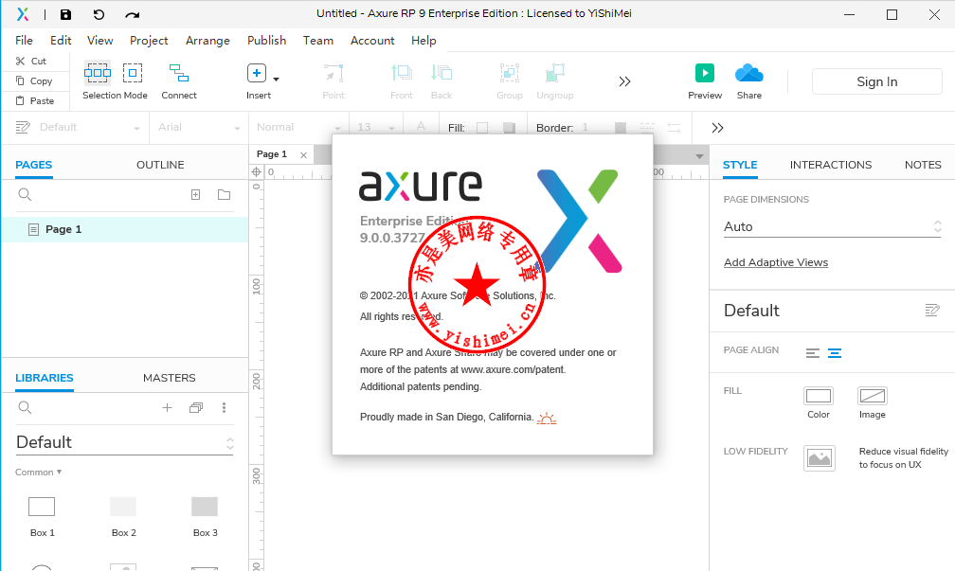Open the Arrange menu
The image size is (955, 571).
click(x=207, y=40)
